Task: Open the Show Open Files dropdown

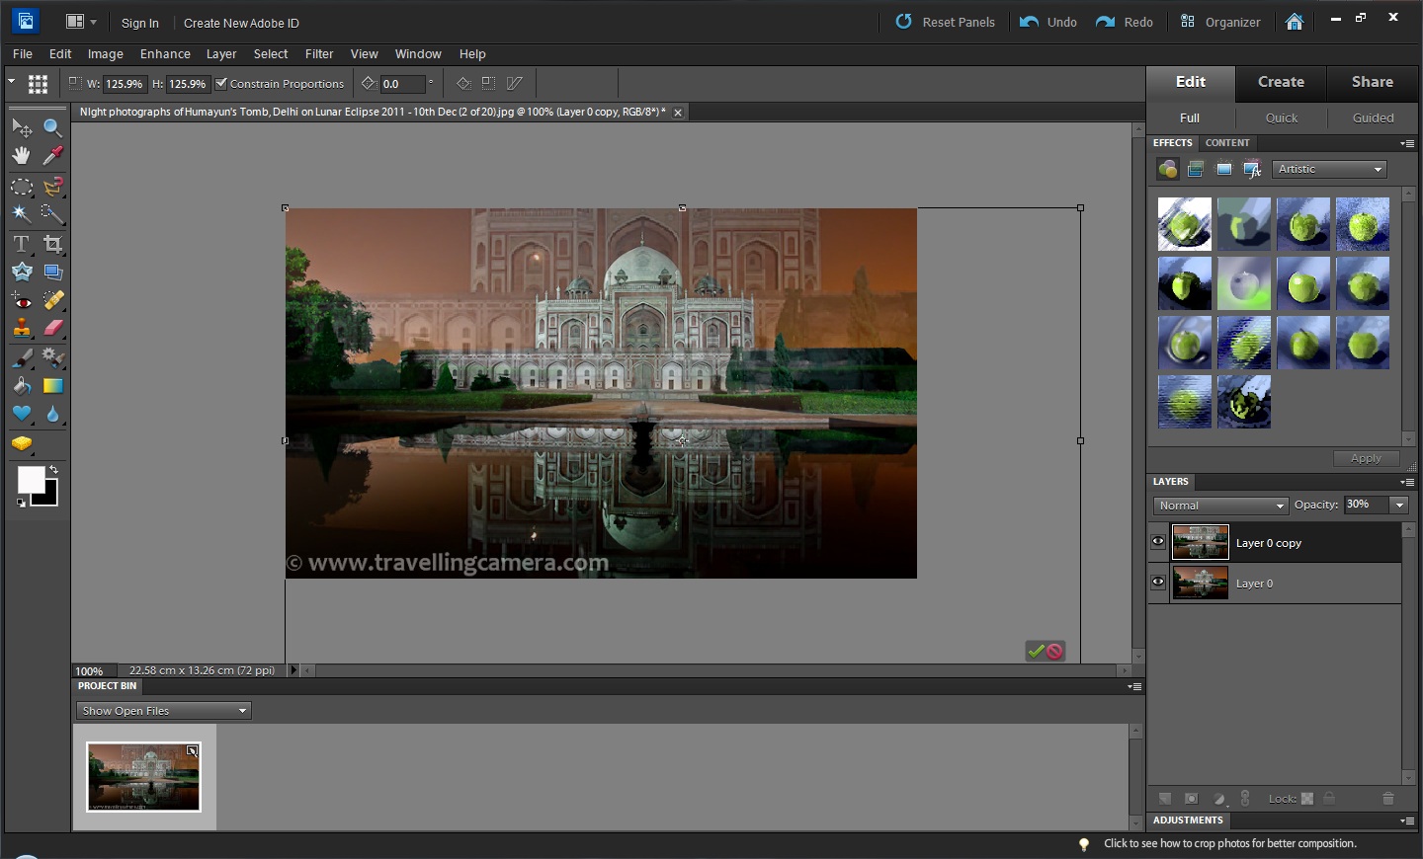Action: coord(162,710)
